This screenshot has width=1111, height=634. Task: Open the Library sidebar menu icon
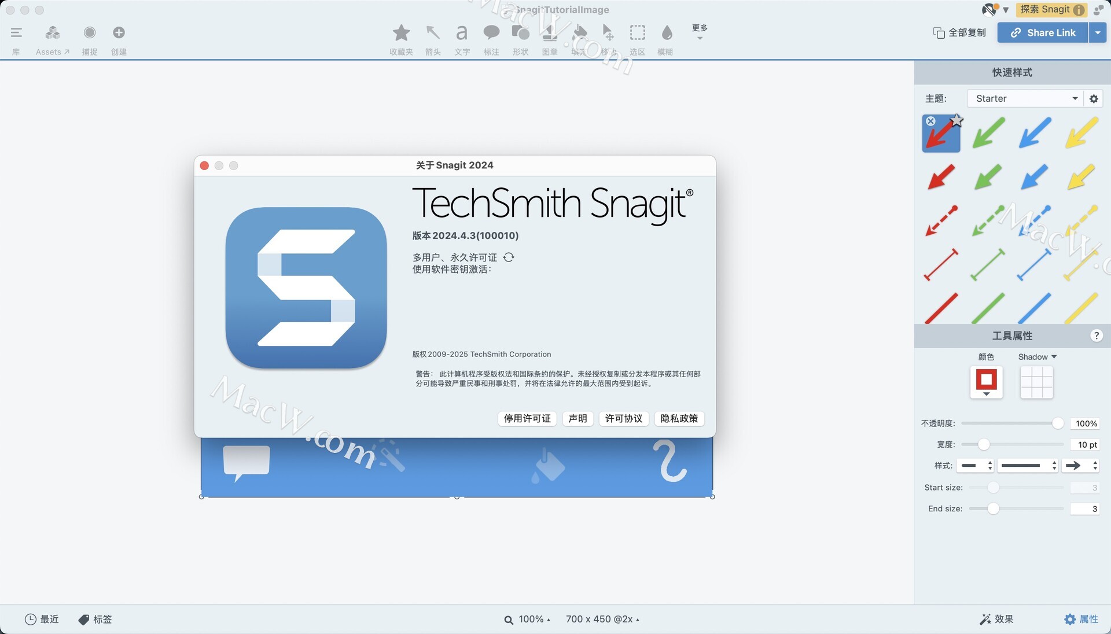[x=16, y=33]
